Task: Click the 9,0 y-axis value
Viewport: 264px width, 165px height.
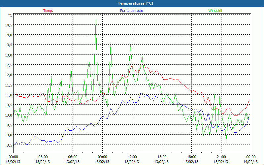Action: (x=10, y=135)
